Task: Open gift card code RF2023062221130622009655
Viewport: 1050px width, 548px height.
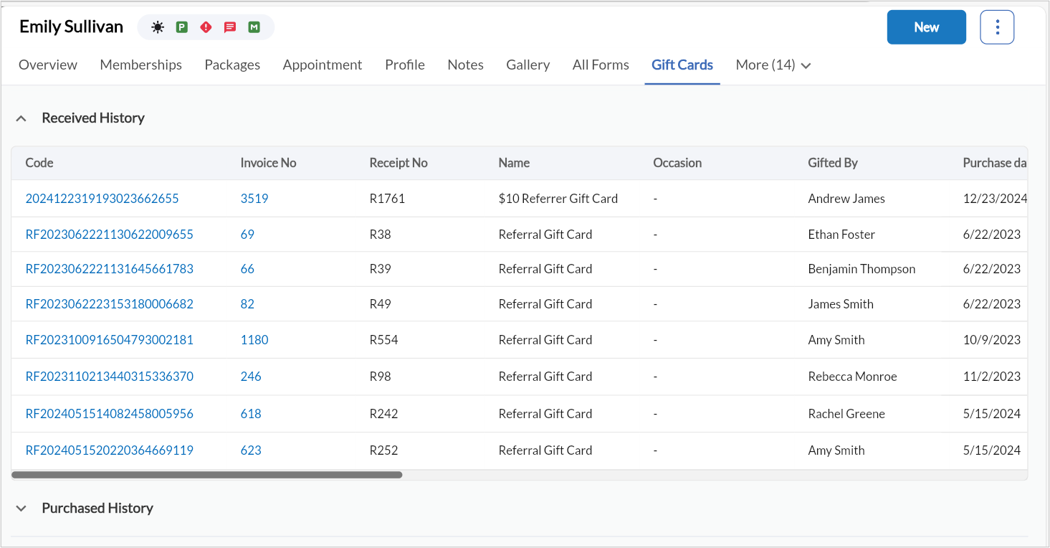Action: tap(110, 235)
